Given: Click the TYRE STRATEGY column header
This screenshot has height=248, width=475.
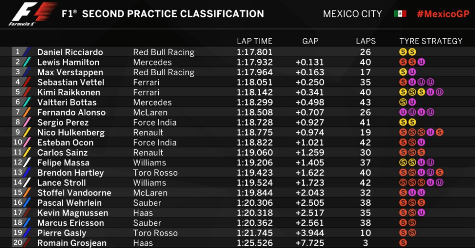Looking at the screenshot, I should [x=431, y=41].
